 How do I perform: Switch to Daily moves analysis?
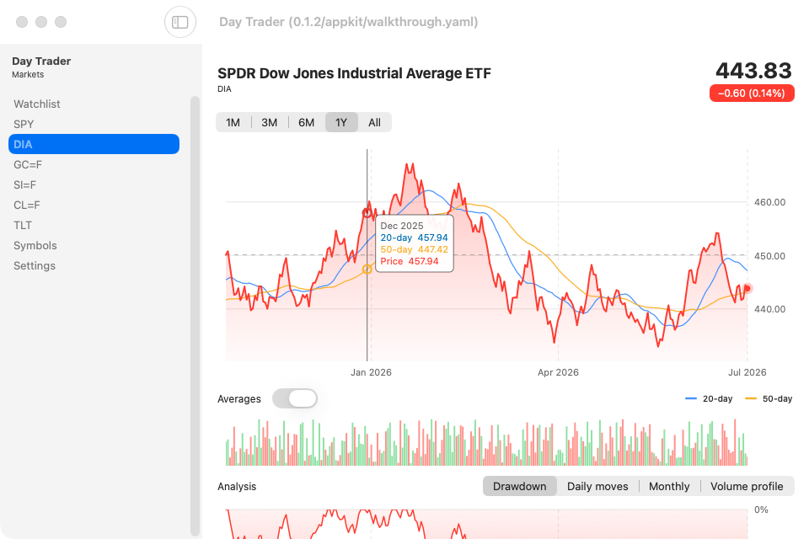click(x=597, y=487)
